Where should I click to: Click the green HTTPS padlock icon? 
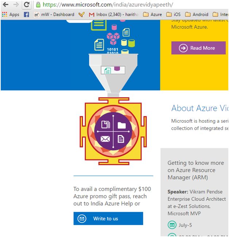(38, 5)
